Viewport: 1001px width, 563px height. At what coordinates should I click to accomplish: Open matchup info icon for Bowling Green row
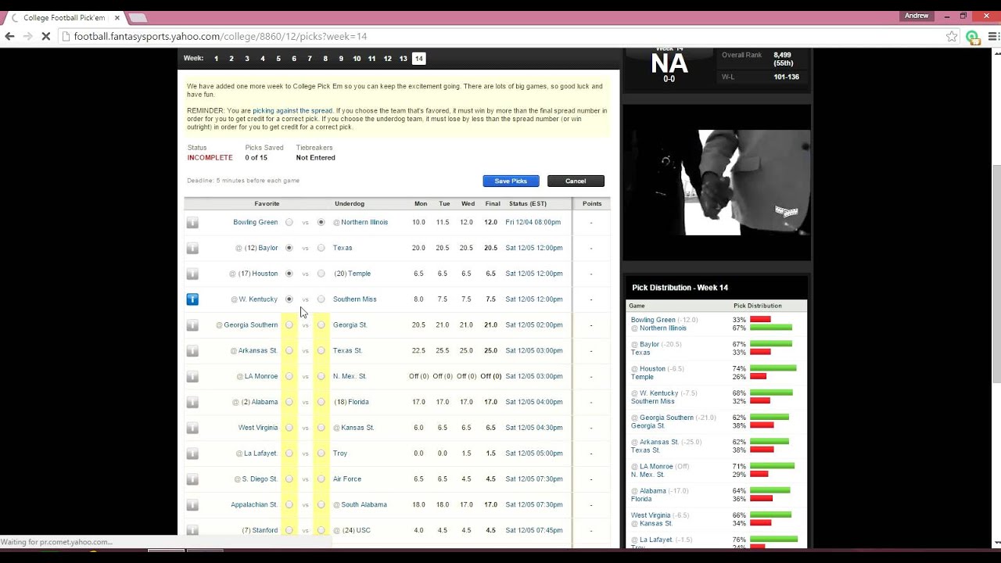192,222
